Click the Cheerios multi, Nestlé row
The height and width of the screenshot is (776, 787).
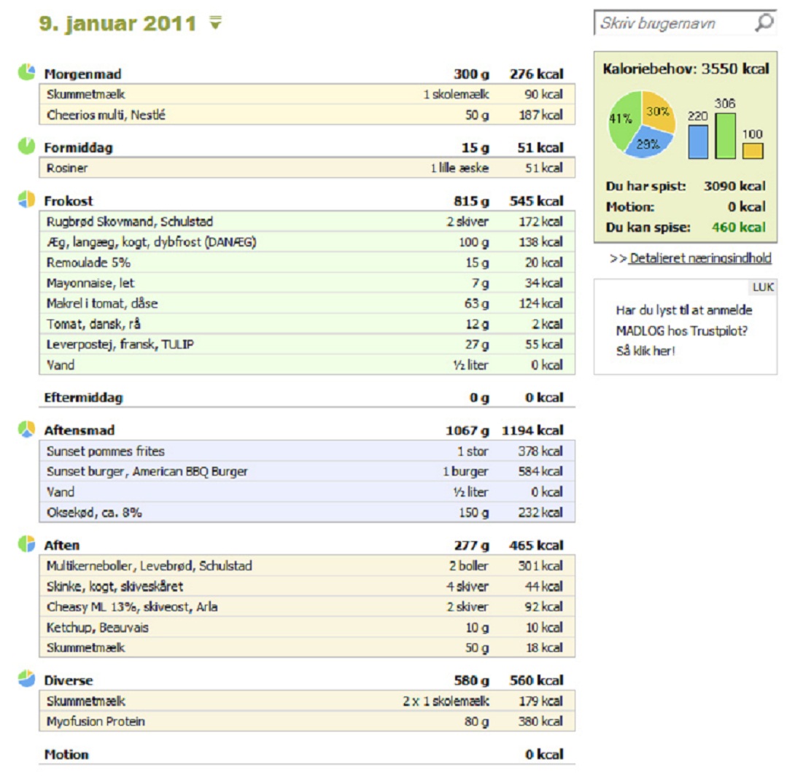307,115
